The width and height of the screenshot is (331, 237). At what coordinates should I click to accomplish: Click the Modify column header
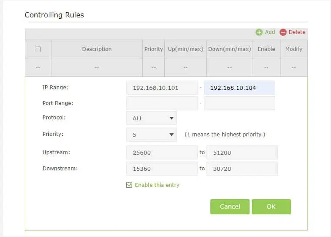[294, 49]
